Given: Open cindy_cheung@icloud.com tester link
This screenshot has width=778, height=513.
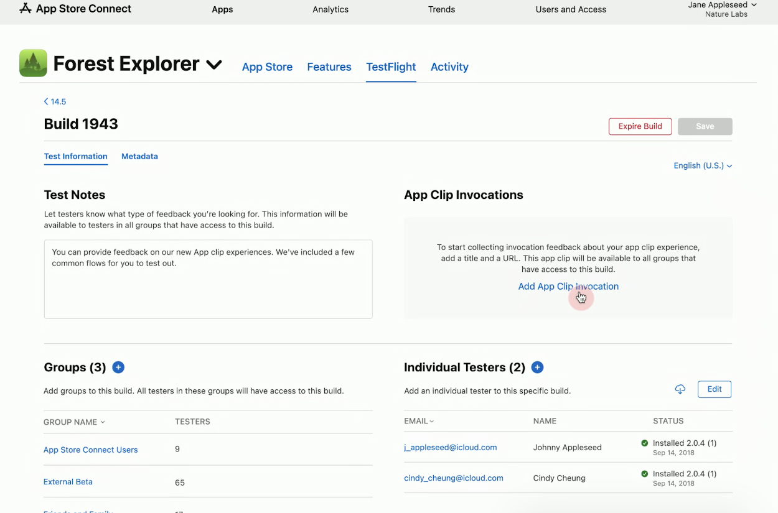Looking at the screenshot, I should [454, 478].
